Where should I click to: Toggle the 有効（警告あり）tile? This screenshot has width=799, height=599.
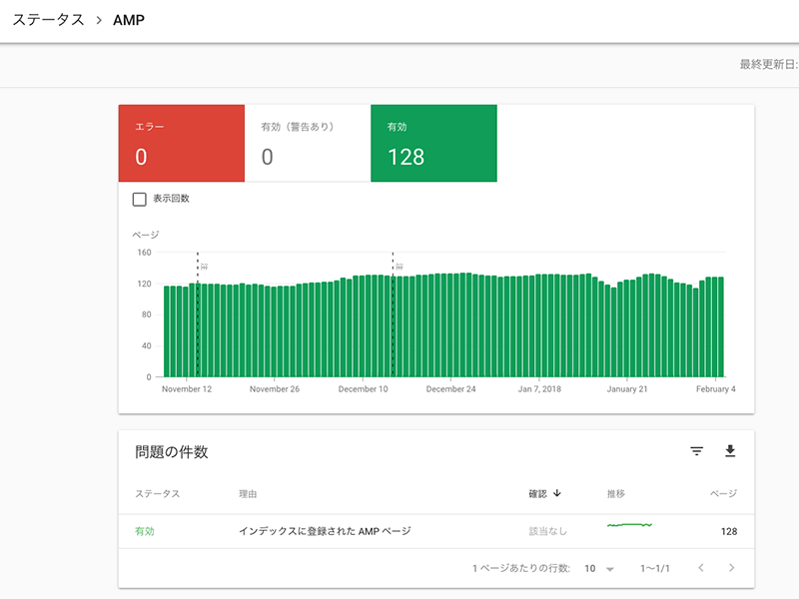pos(307,144)
